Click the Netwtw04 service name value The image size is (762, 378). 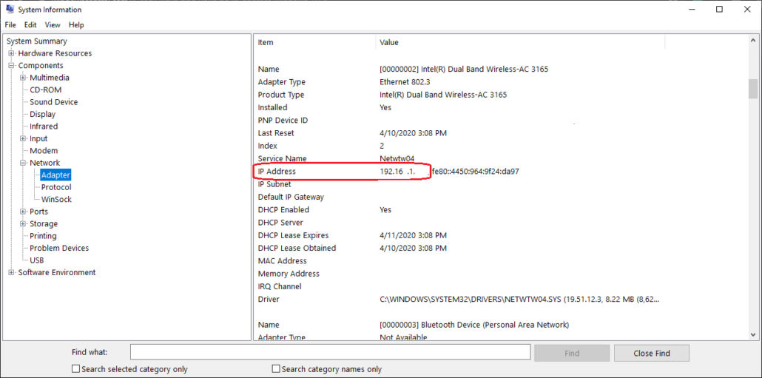(397, 158)
